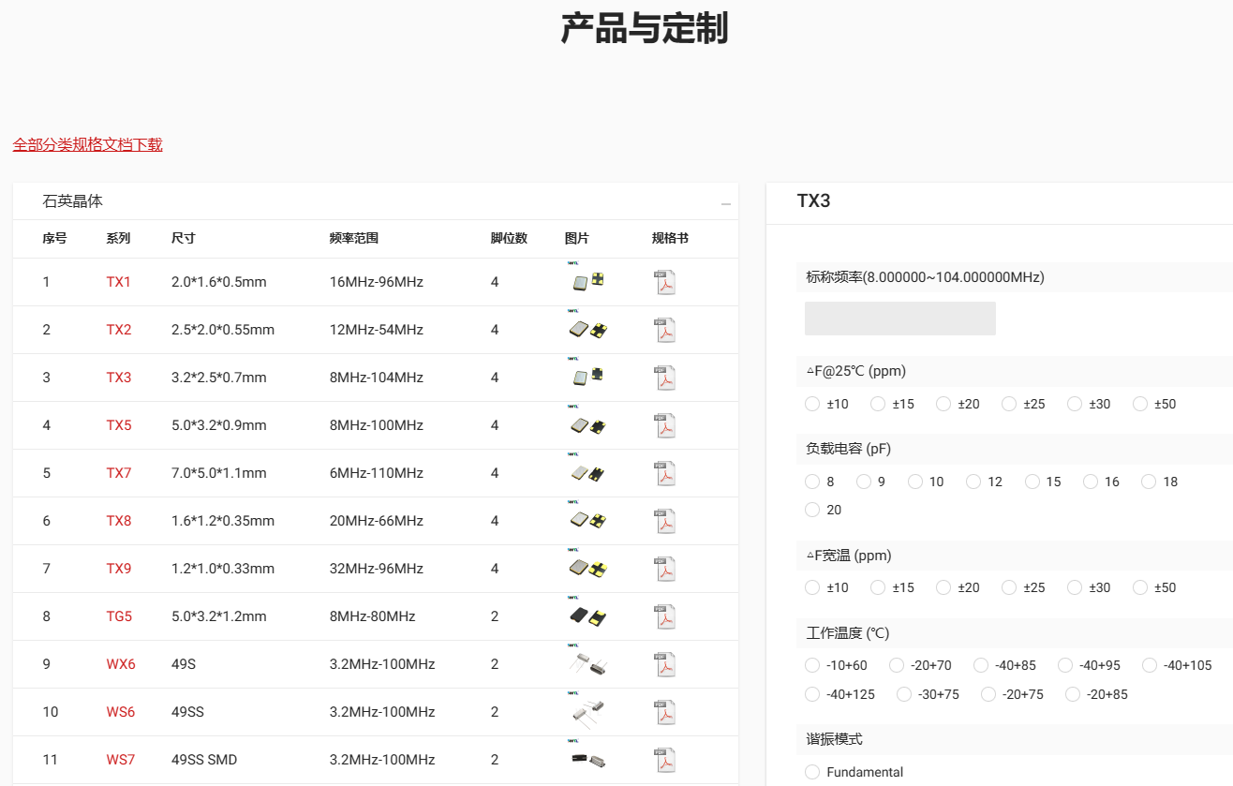
Task: Open the TX7 series link
Action: [119, 473]
